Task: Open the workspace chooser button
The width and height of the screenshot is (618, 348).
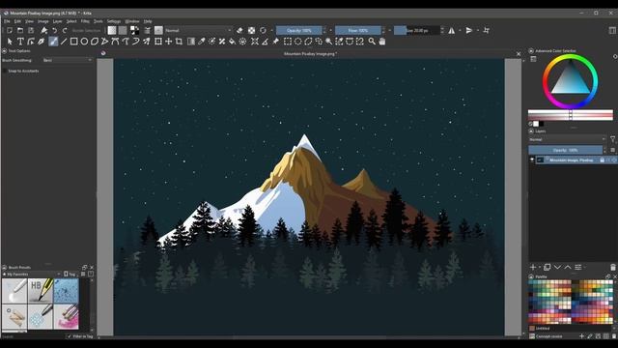Action: [612, 30]
